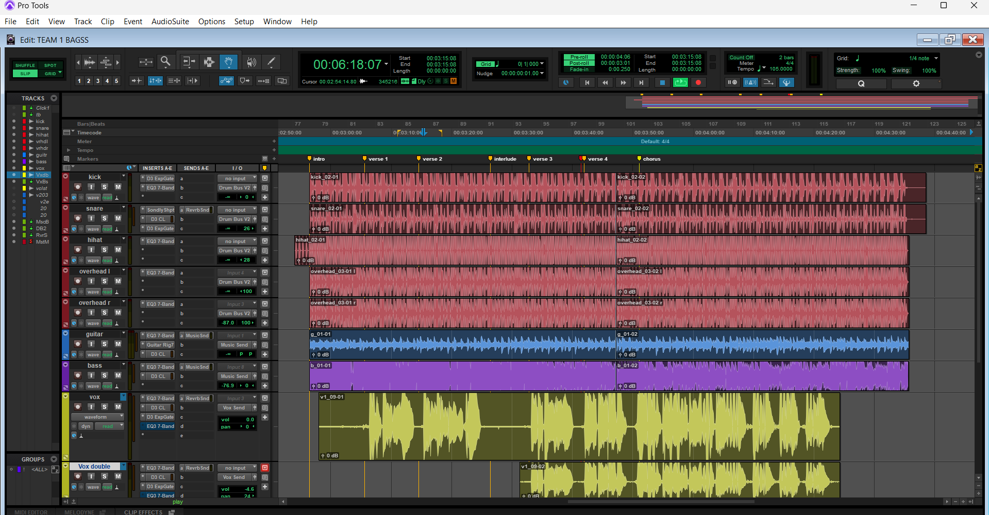Image resolution: width=989 pixels, height=515 pixels.
Task: Select the Trim tool
Action: click(x=188, y=62)
